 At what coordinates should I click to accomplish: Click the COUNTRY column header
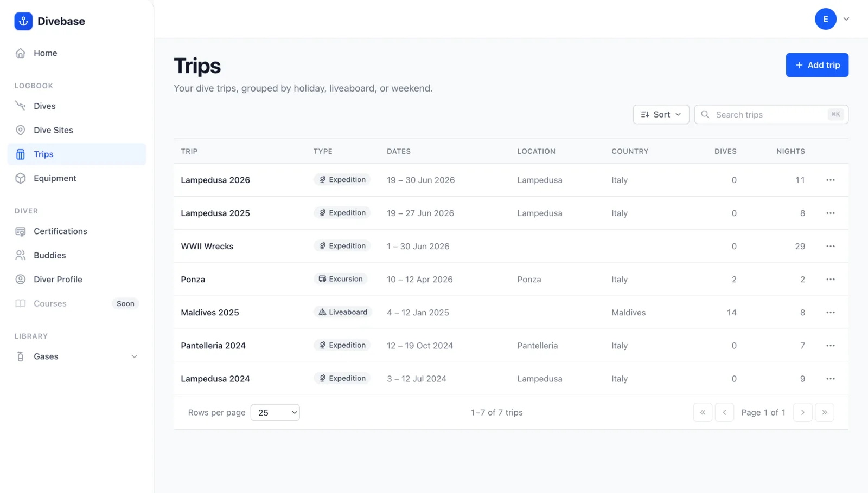[x=630, y=151]
